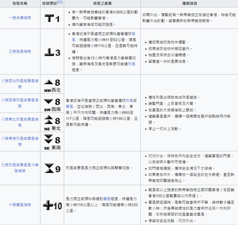
Task: Click the 應變措施 column header
Action: click(x=189, y=3)
